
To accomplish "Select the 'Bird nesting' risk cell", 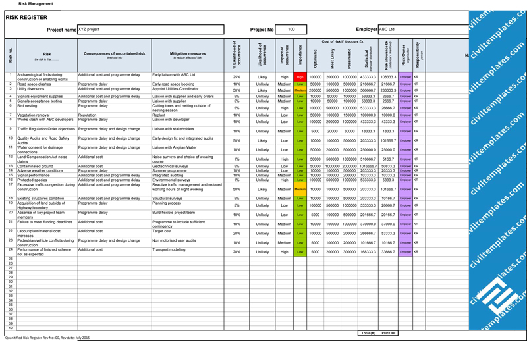I will click(x=47, y=108).
